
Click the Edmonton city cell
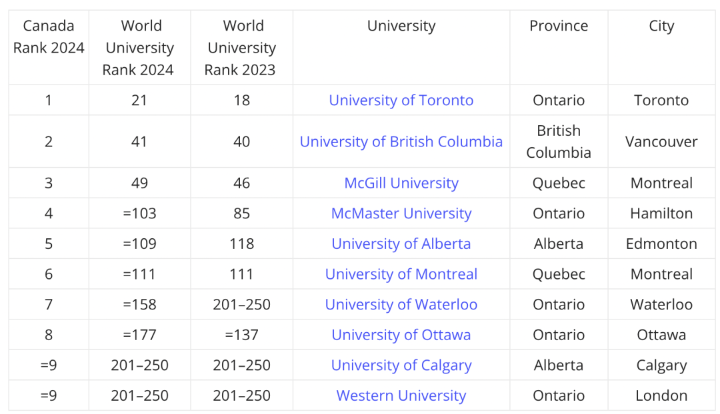click(661, 244)
